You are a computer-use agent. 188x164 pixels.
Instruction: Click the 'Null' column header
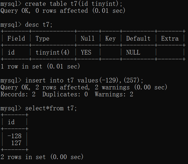tap(88, 39)
